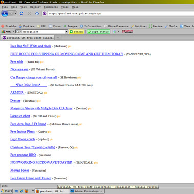Open the Disable dropdown in developer toolbar

click(x=9, y=26)
